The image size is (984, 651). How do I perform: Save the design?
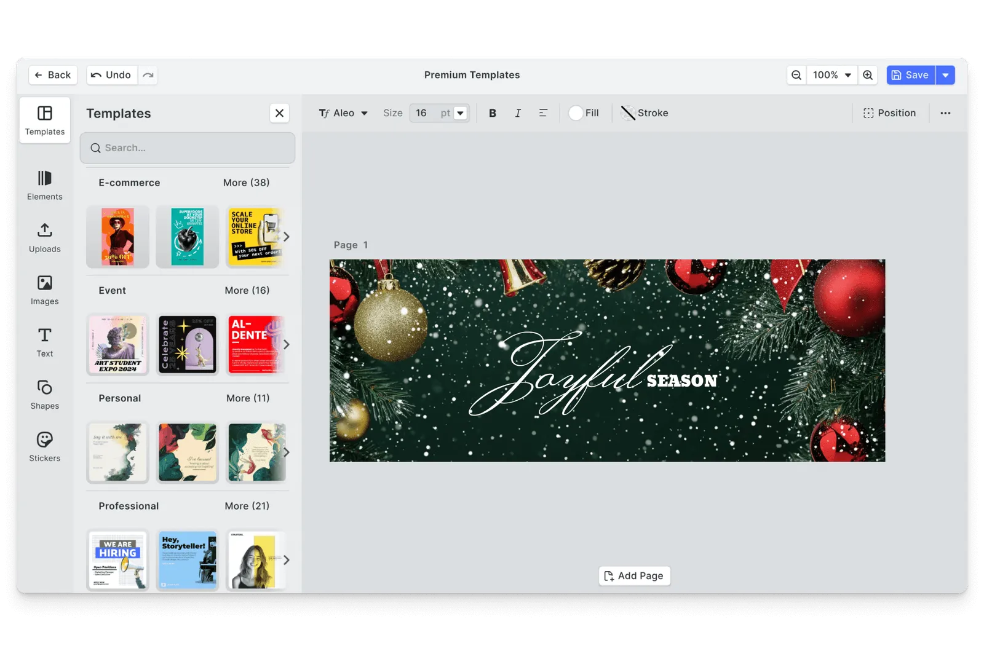coord(911,75)
